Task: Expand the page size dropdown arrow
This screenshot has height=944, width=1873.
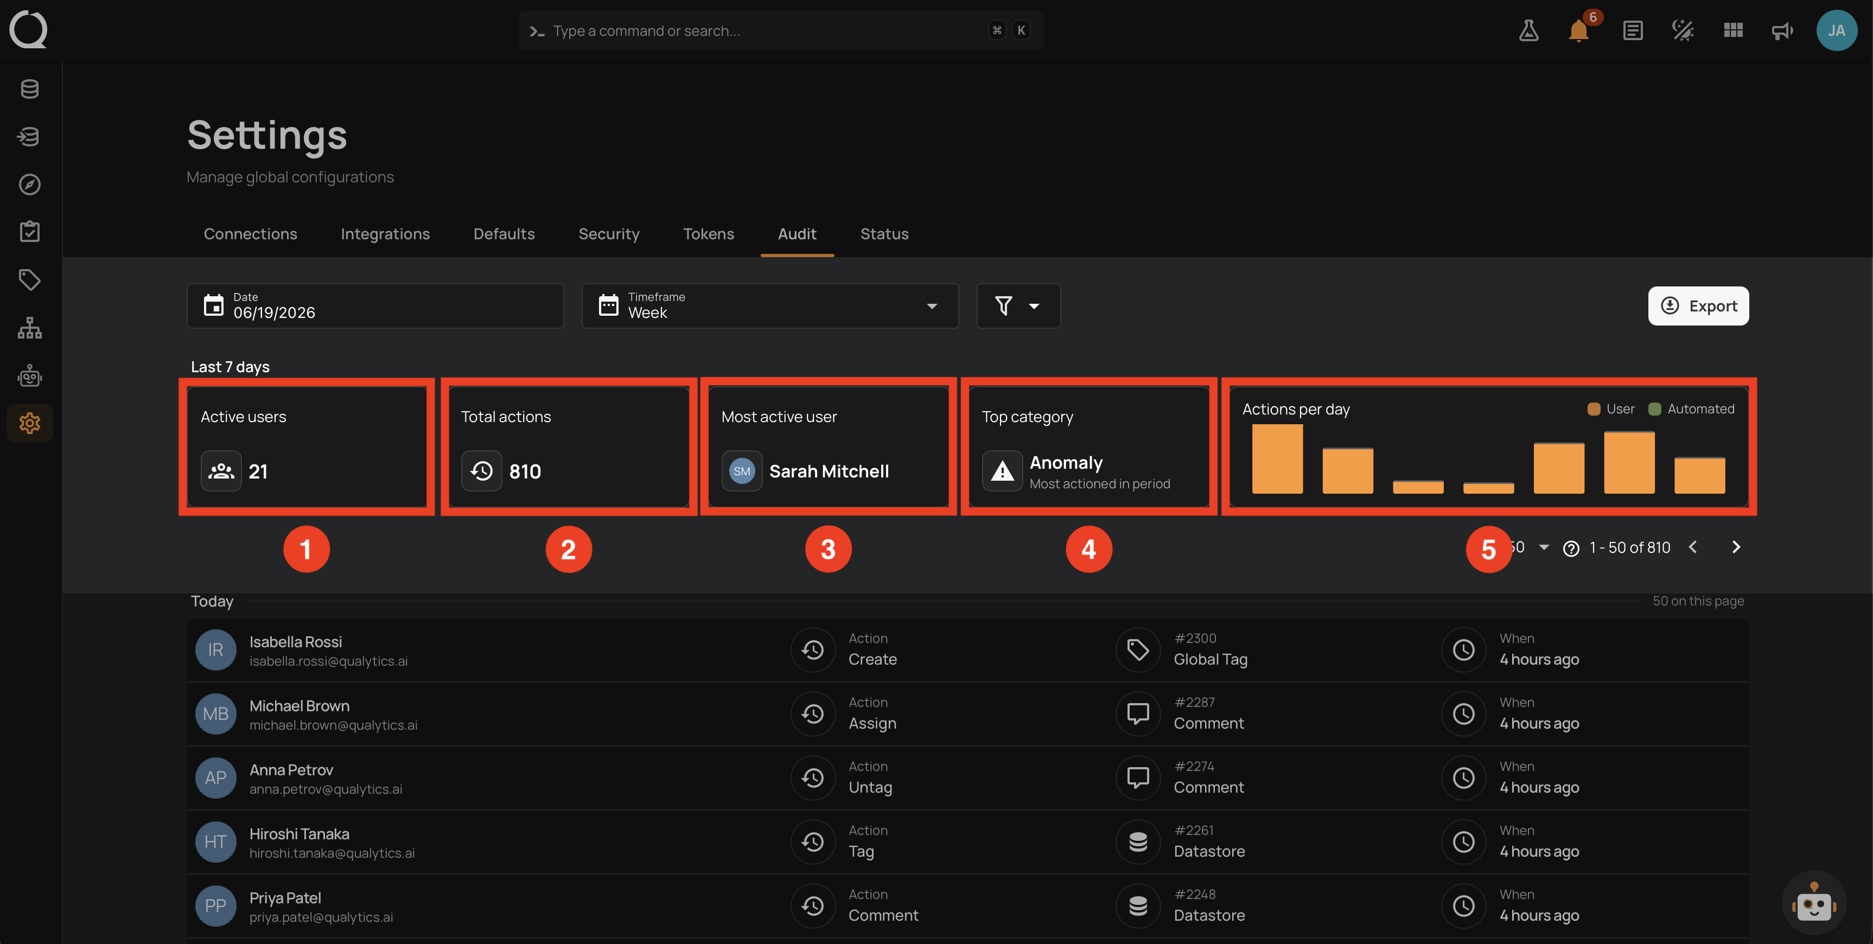Action: (x=1544, y=547)
